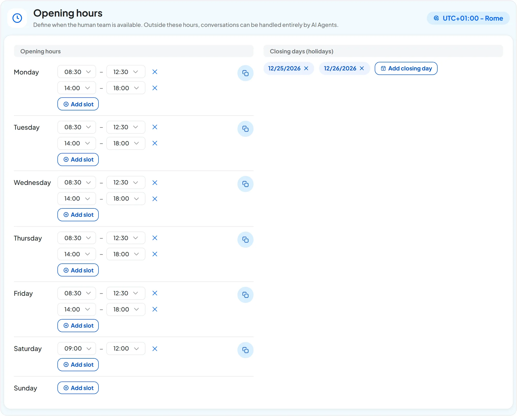Screen dimensions: 517x416
Task: Open Friday's 08:30 start time dropdown
Action: (x=77, y=293)
